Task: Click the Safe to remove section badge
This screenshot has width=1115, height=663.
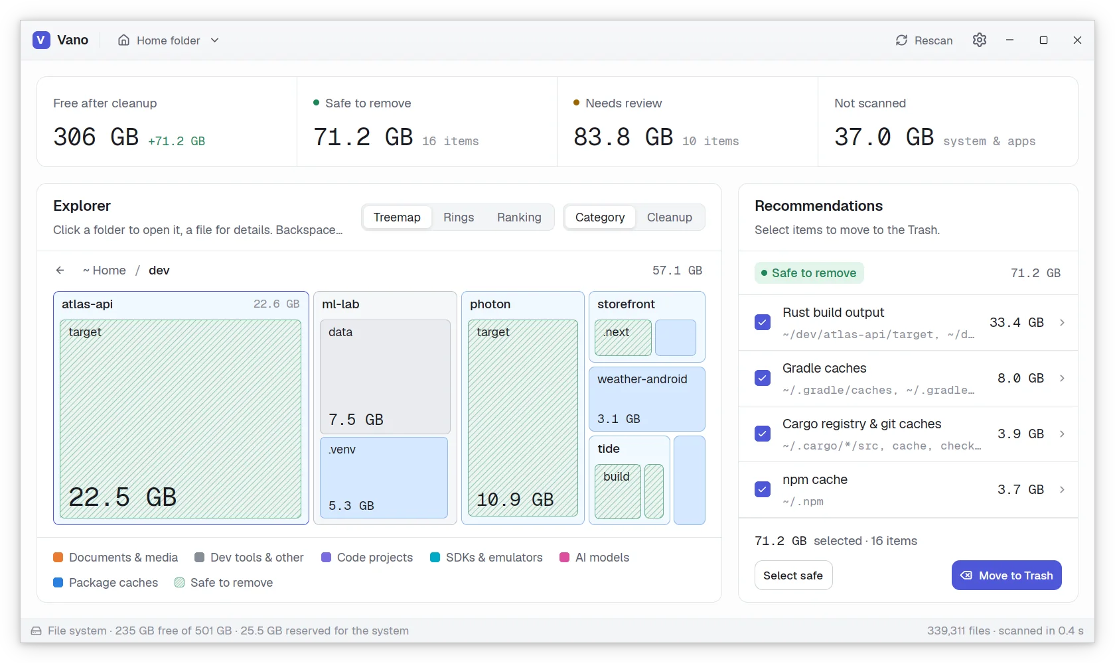Action: click(x=809, y=273)
